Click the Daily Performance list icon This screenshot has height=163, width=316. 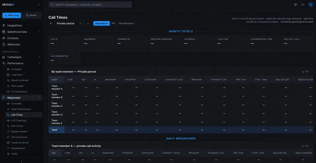click(8, 109)
